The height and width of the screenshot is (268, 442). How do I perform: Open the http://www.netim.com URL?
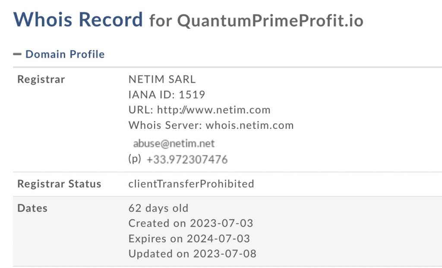click(x=214, y=110)
